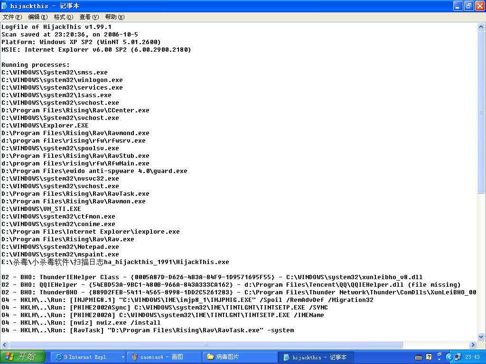Click the Ravmon.exe process line

(74, 201)
